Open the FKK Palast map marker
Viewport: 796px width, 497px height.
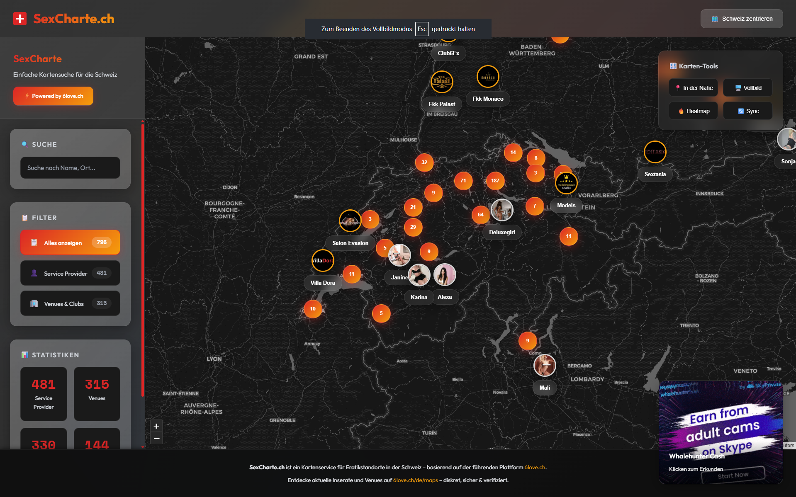coord(441,82)
